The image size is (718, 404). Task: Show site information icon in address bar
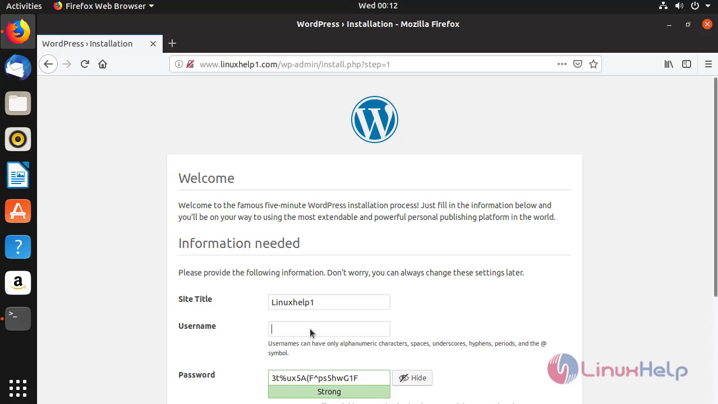[x=179, y=64]
